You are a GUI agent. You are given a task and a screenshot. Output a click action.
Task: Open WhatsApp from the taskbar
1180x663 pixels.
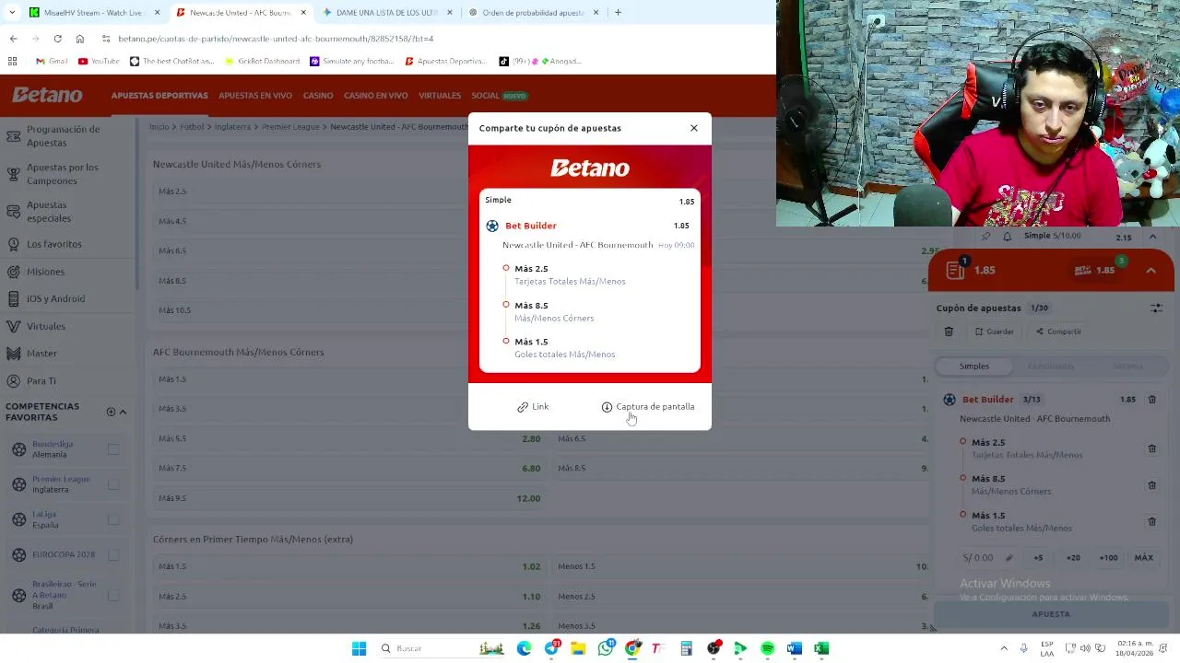tap(606, 648)
